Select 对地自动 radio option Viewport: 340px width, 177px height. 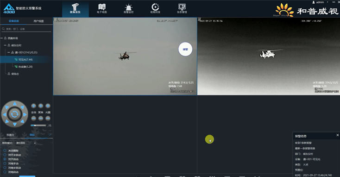(5, 172)
